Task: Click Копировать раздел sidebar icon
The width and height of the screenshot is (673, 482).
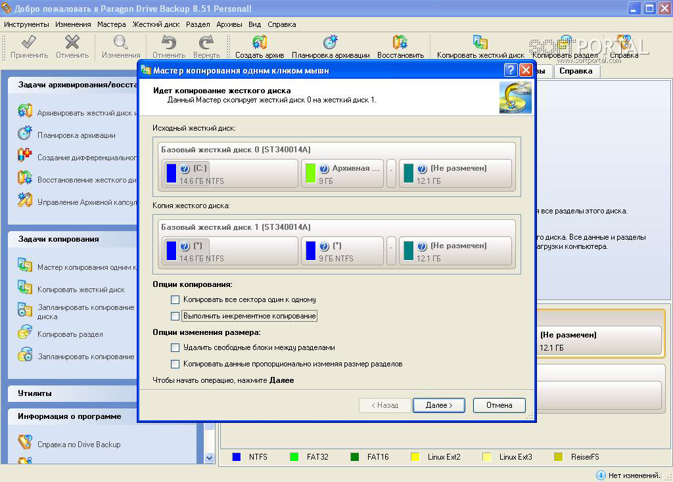Action: [25, 332]
